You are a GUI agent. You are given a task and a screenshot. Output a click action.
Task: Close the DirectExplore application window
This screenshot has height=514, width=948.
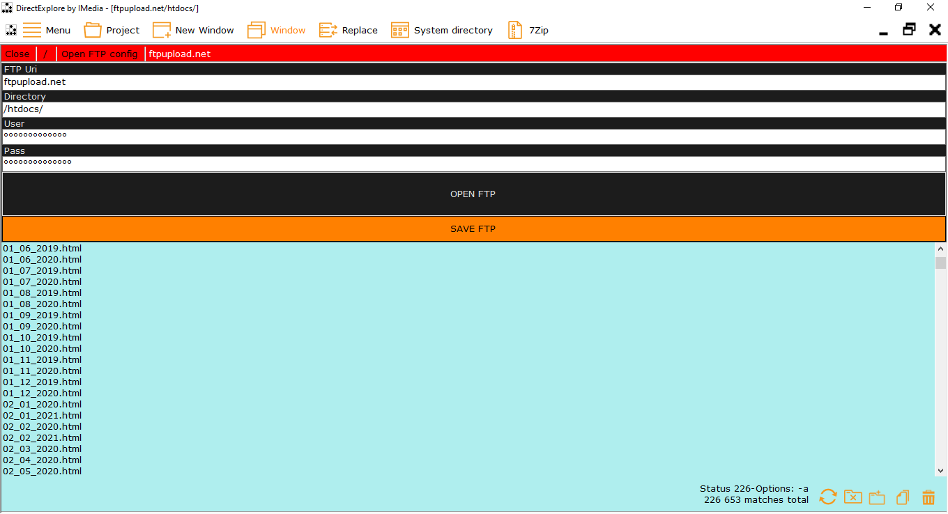coord(931,8)
